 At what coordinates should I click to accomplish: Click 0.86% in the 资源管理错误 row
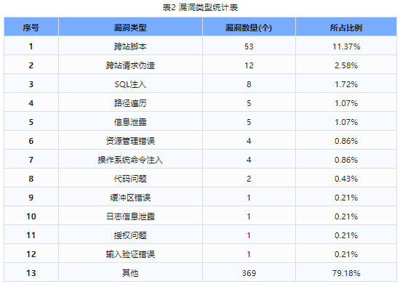coord(346,141)
